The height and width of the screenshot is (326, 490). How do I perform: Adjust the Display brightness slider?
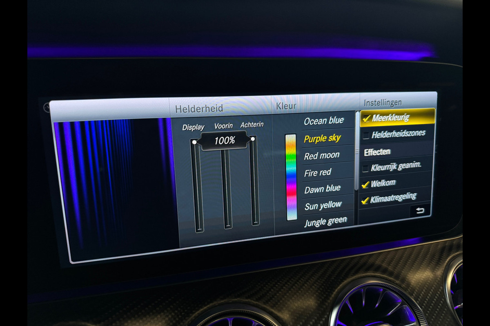[x=197, y=185]
